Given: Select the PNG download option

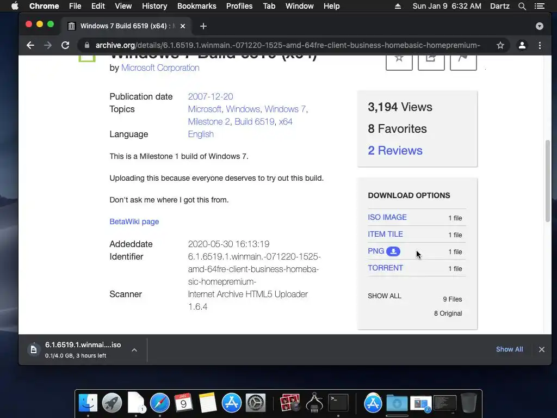Looking at the screenshot, I should 376,251.
